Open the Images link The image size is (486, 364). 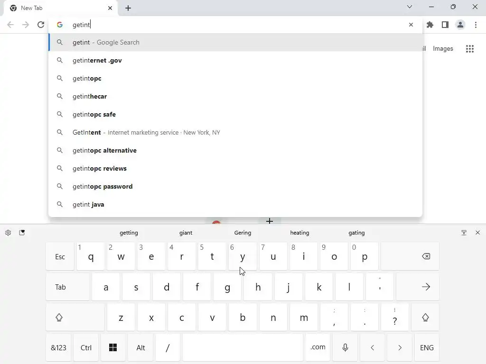click(443, 49)
